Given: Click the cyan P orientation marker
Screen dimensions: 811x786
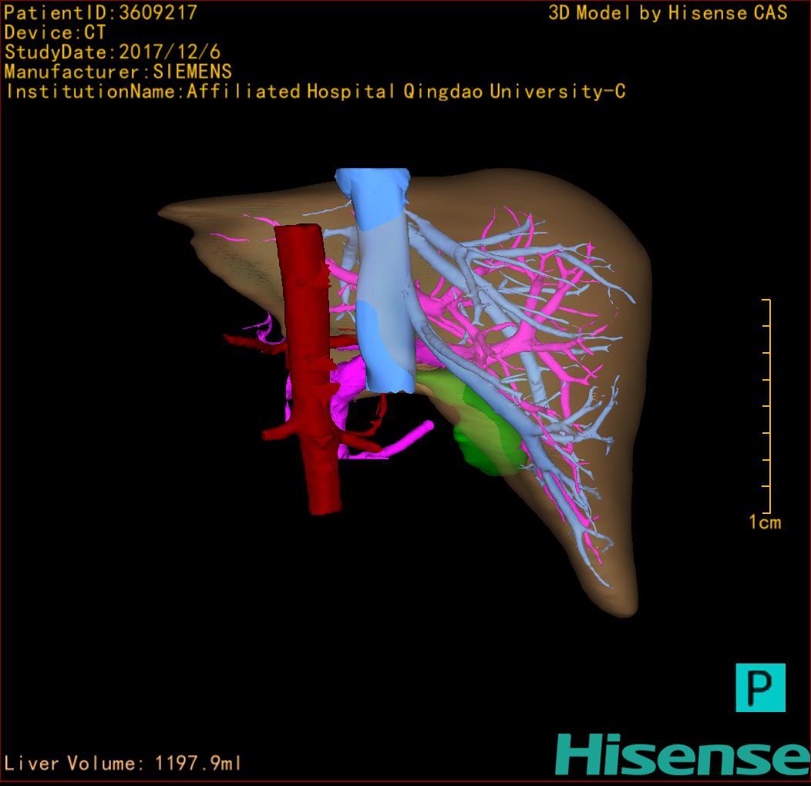Looking at the screenshot, I should click(x=760, y=687).
